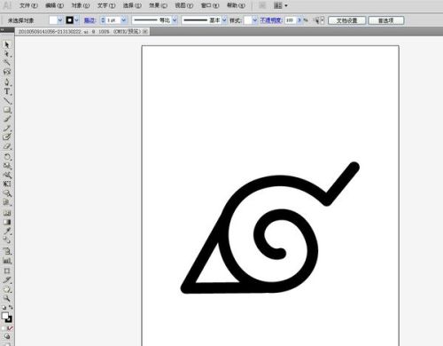
Task: Select the Type (T) tool
Action: click(7, 91)
